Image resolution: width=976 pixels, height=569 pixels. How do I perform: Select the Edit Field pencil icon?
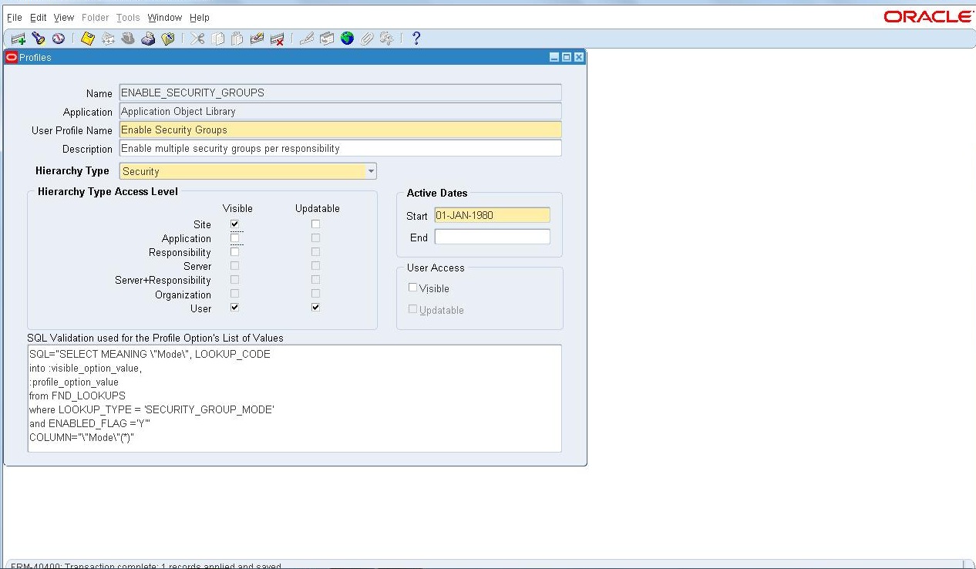(308, 38)
